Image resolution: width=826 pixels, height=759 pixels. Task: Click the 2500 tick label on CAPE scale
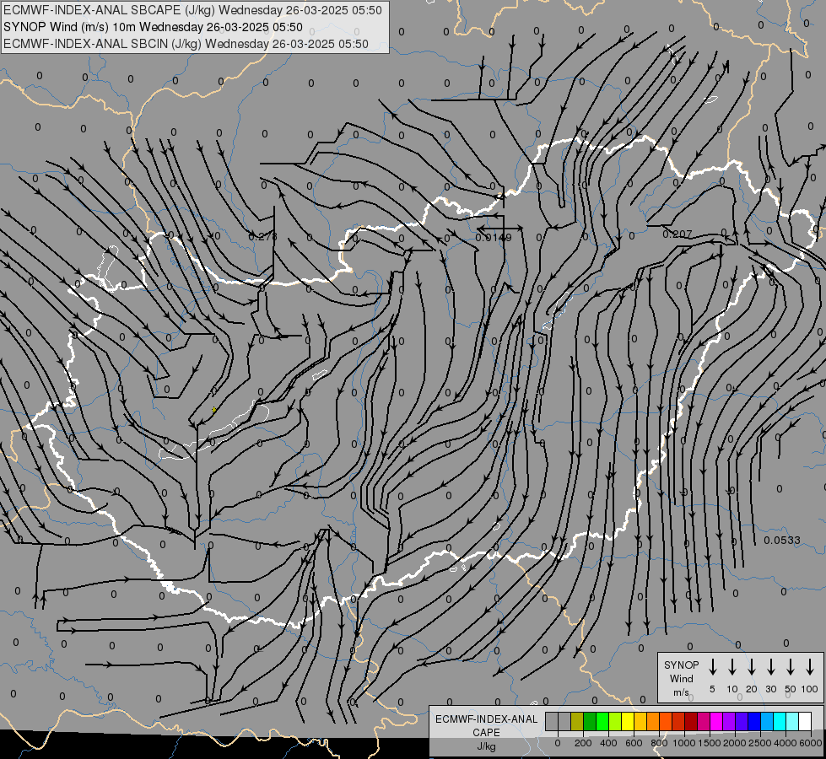759,743
